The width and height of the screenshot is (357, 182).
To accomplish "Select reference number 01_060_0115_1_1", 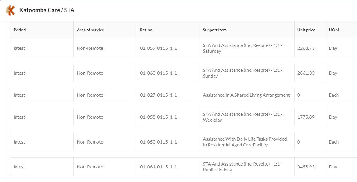I will coord(158,73).
